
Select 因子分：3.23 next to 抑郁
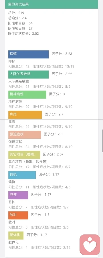click(62, 54)
